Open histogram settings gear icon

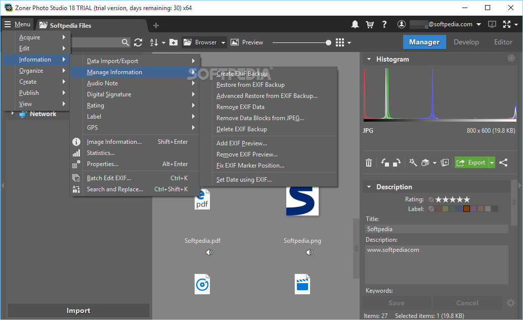click(511, 58)
